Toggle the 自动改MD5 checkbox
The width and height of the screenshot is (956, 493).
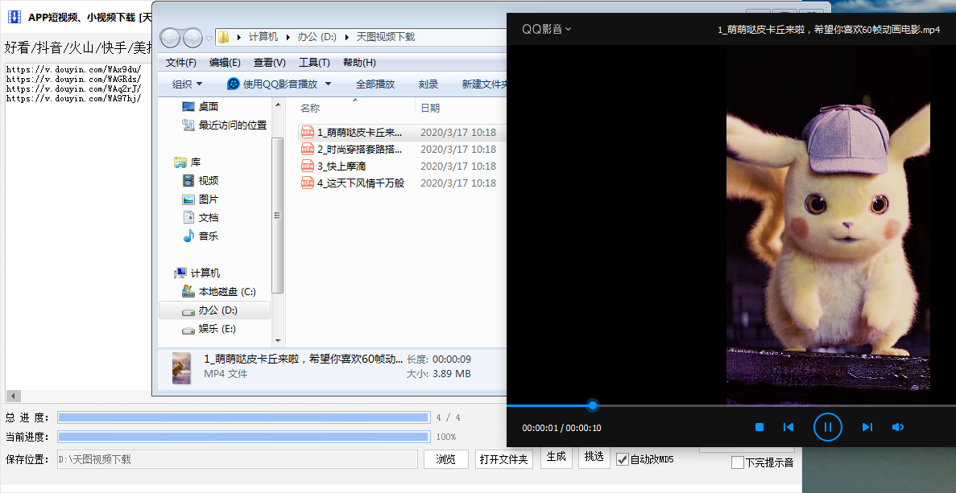coord(623,459)
